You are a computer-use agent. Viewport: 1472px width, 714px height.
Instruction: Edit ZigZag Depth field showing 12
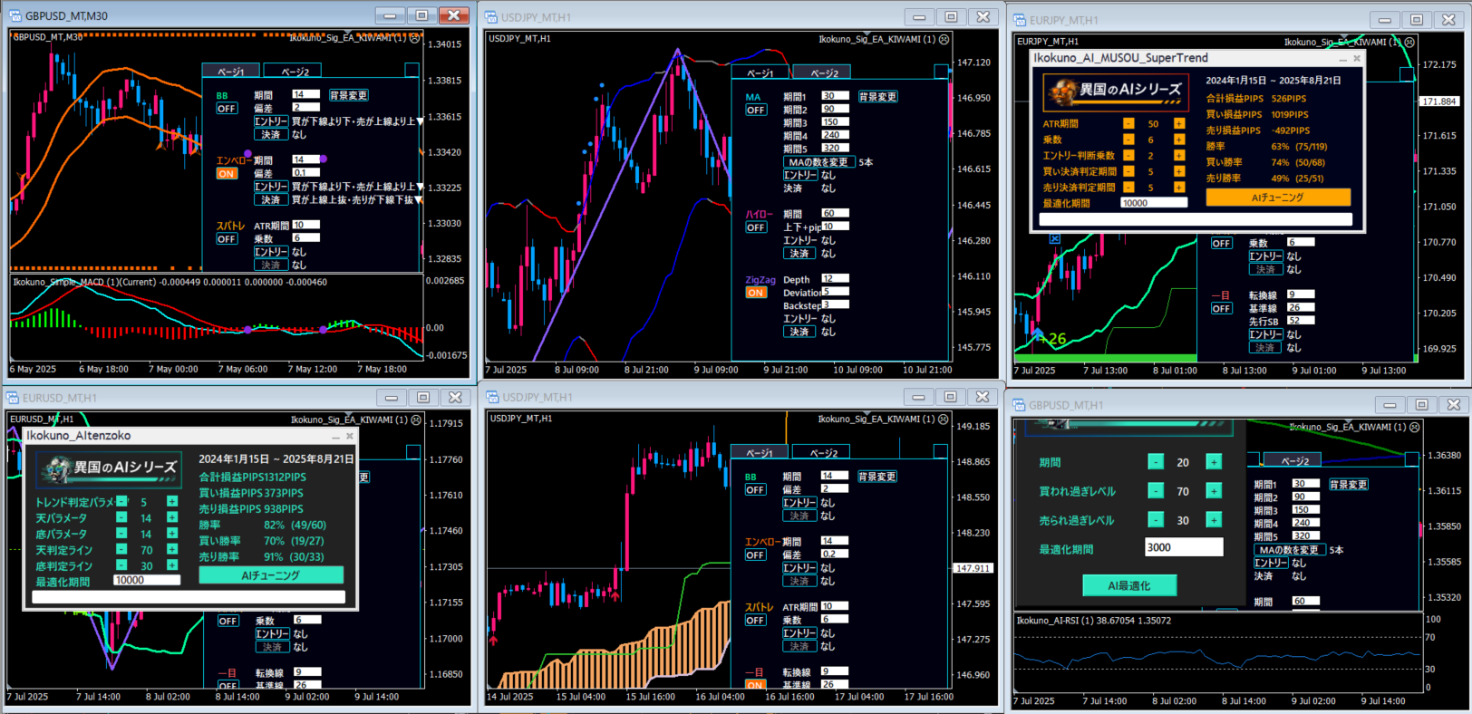click(x=835, y=278)
